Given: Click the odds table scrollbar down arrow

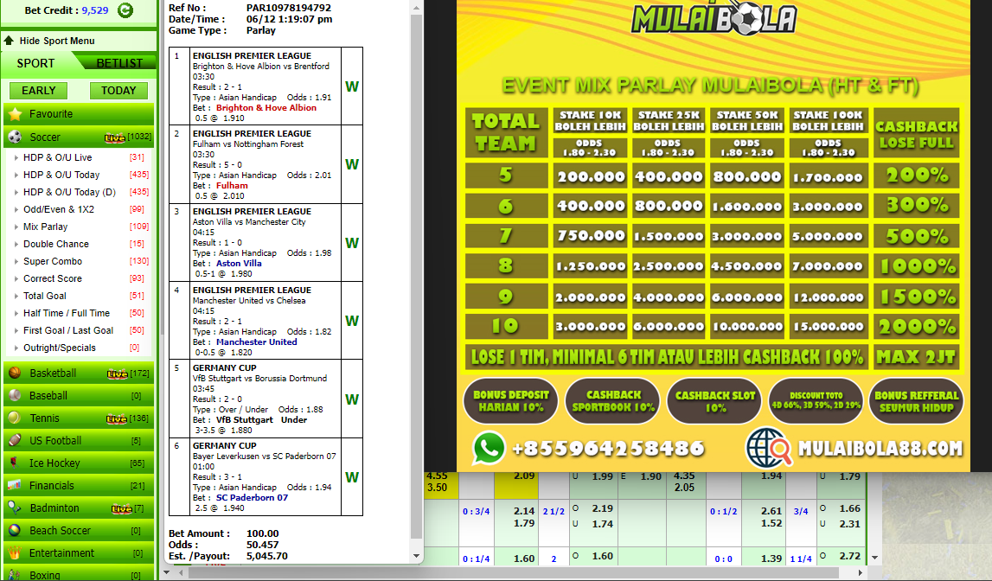Looking at the screenshot, I should [874, 558].
